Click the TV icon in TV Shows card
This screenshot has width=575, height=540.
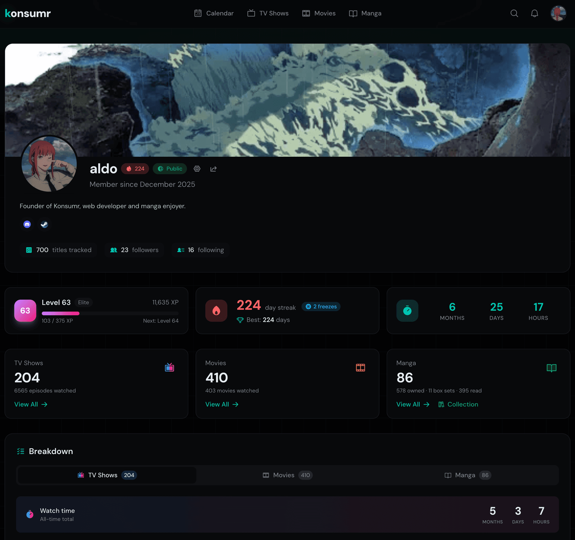pos(170,367)
